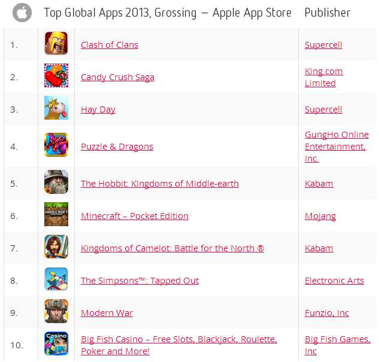The width and height of the screenshot is (379, 362).
Task: Click the Candy Crush Saga app icon
Action: coord(56,75)
